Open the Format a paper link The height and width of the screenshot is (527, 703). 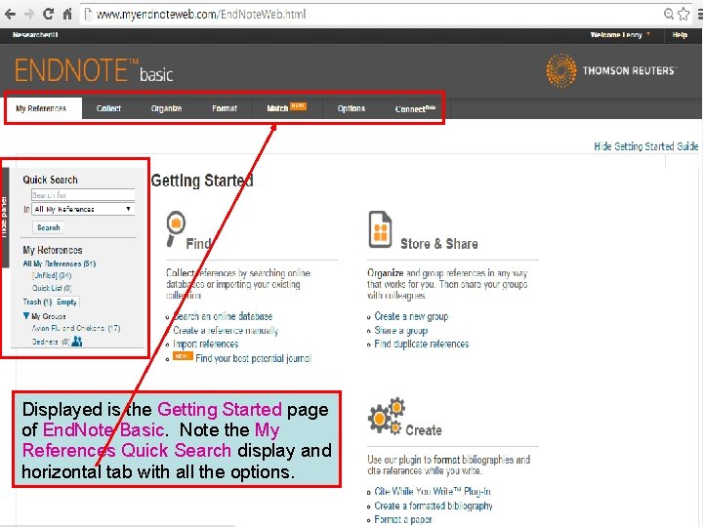pos(403,520)
